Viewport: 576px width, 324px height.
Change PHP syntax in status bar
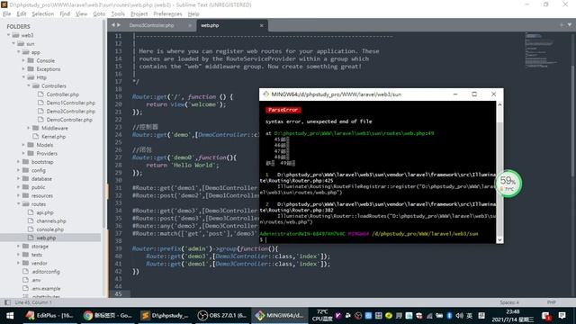pos(551,302)
